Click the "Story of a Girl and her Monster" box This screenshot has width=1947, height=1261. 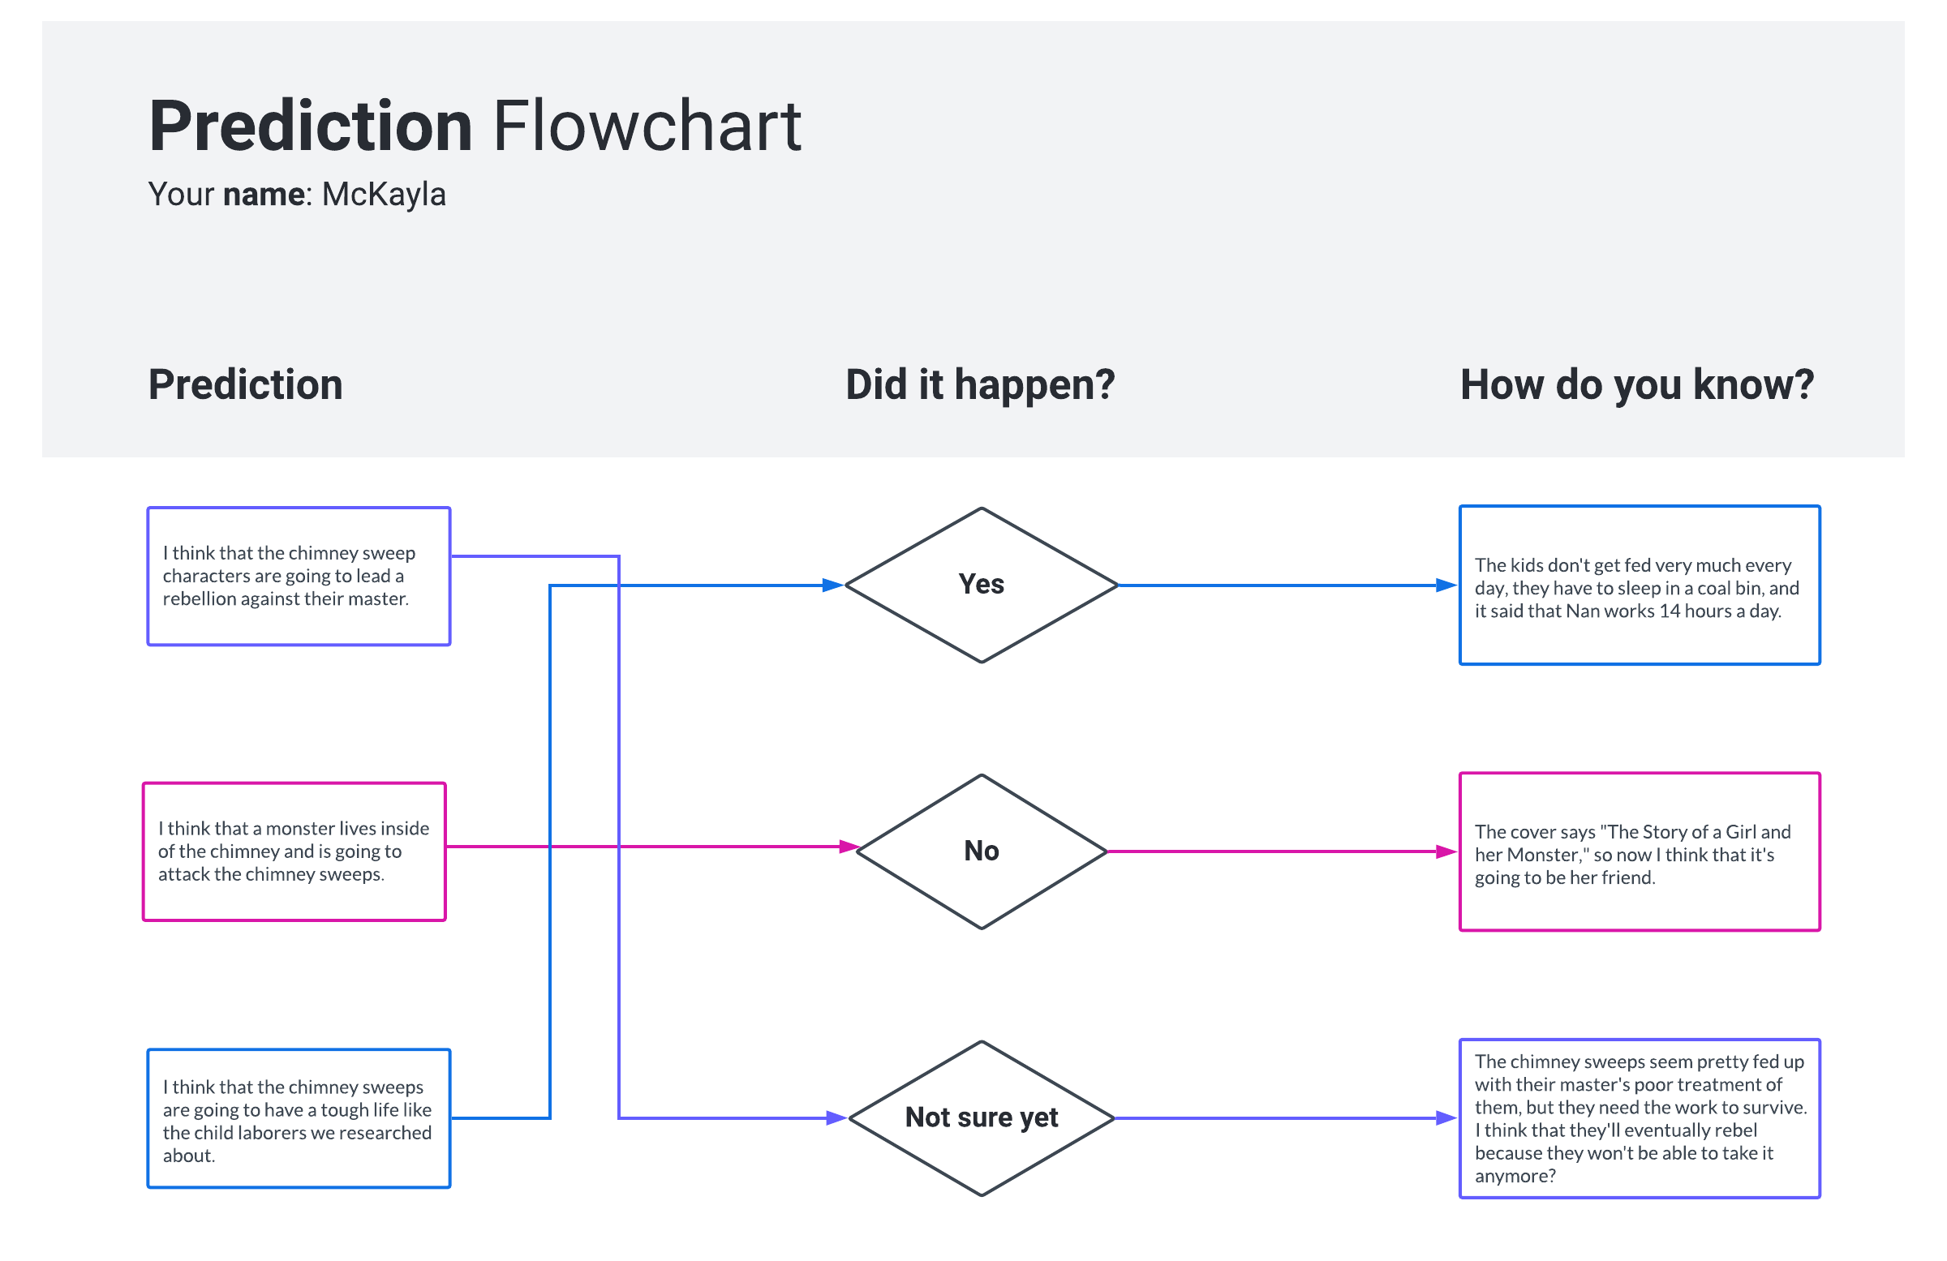point(1640,852)
